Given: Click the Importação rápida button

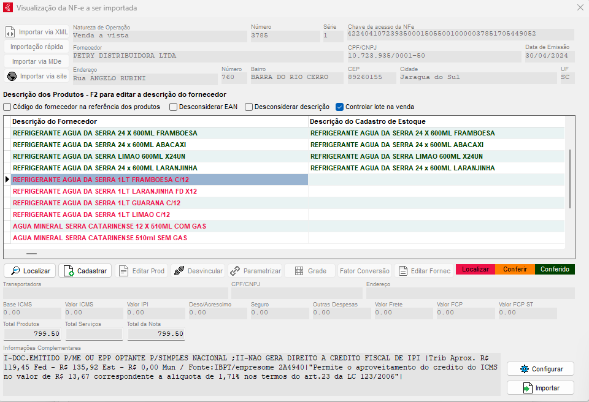Looking at the screenshot, I should [x=37, y=47].
